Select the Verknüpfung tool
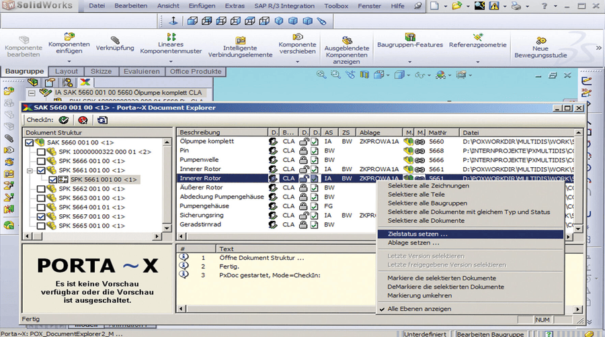The height and width of the screenshot is (337, 605). (x=114, y=44)
